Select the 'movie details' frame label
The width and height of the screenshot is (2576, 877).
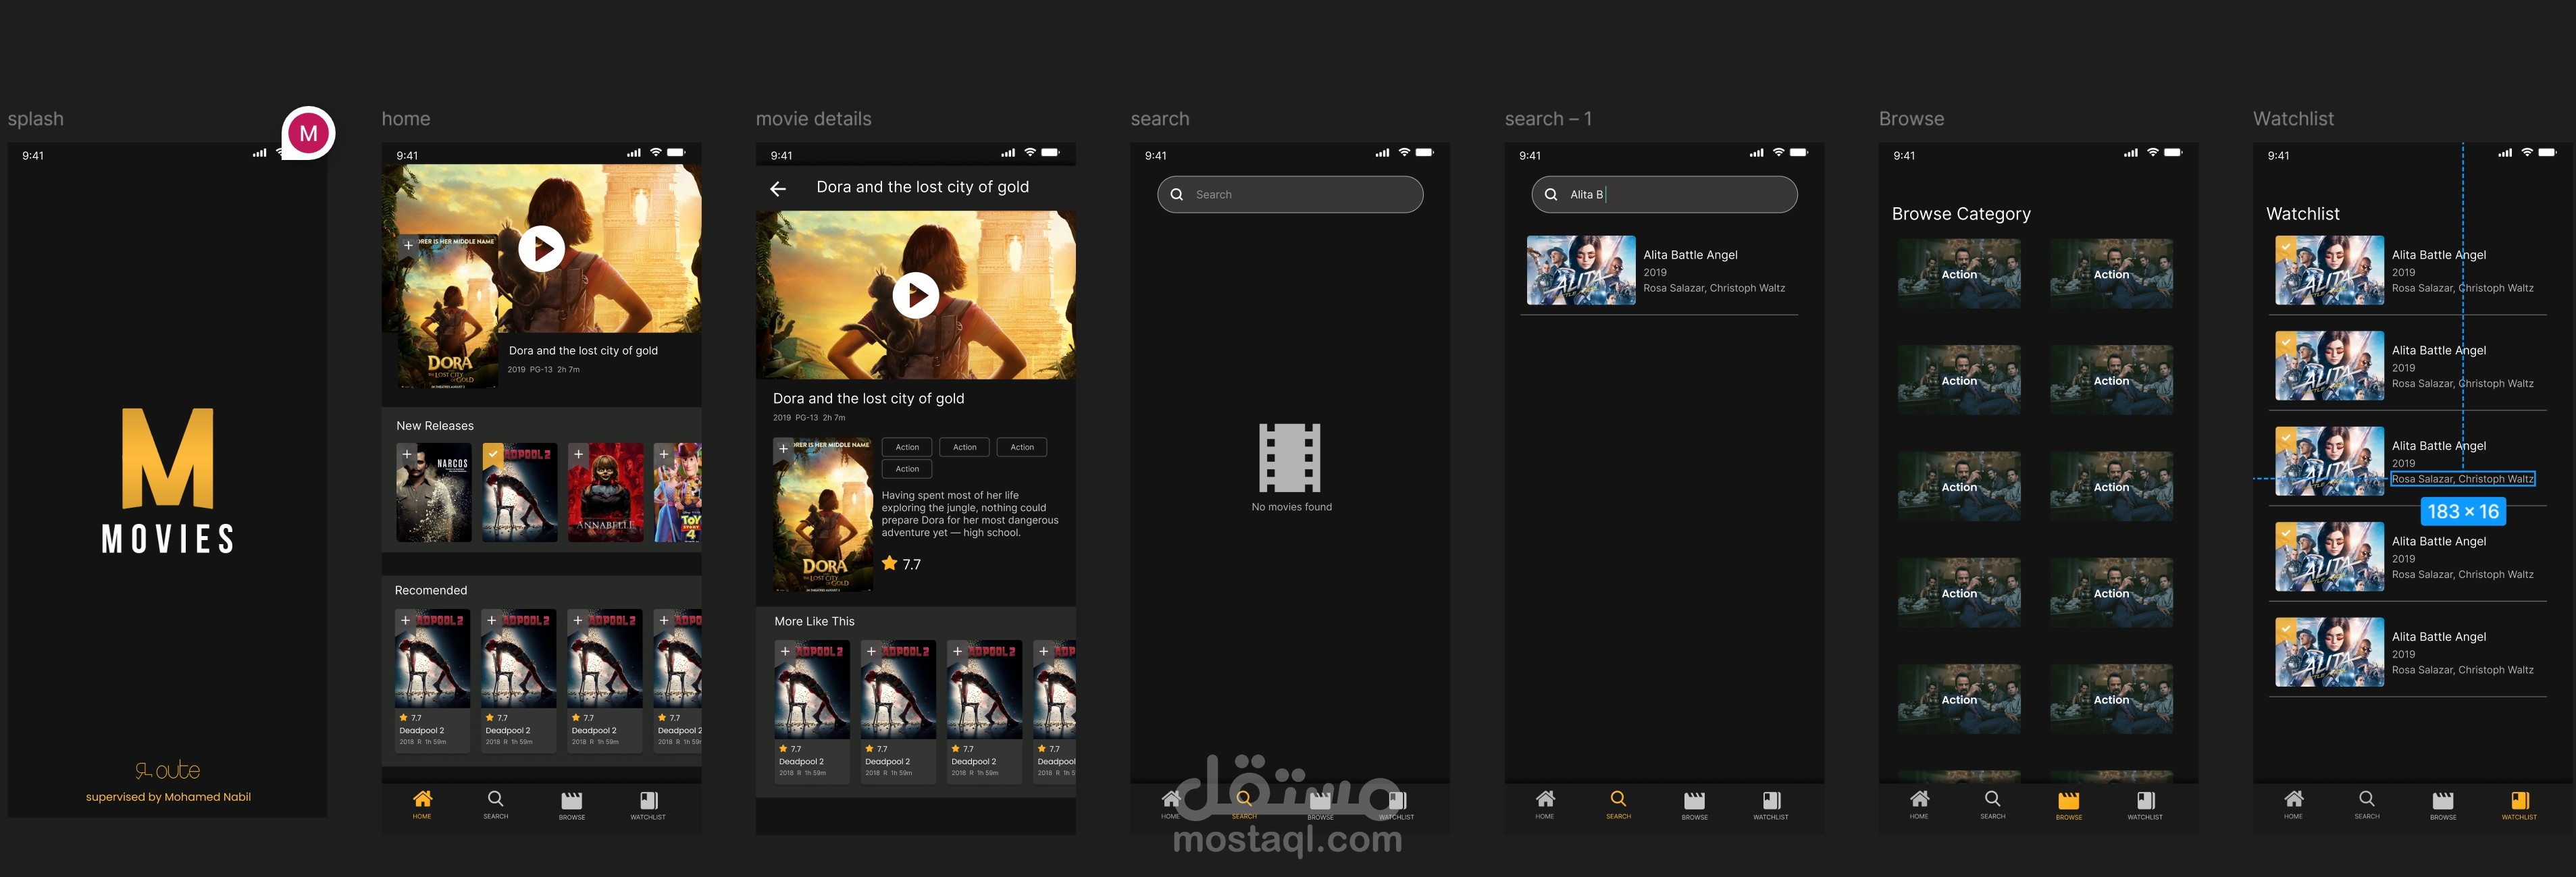click(x=813, y=119)
